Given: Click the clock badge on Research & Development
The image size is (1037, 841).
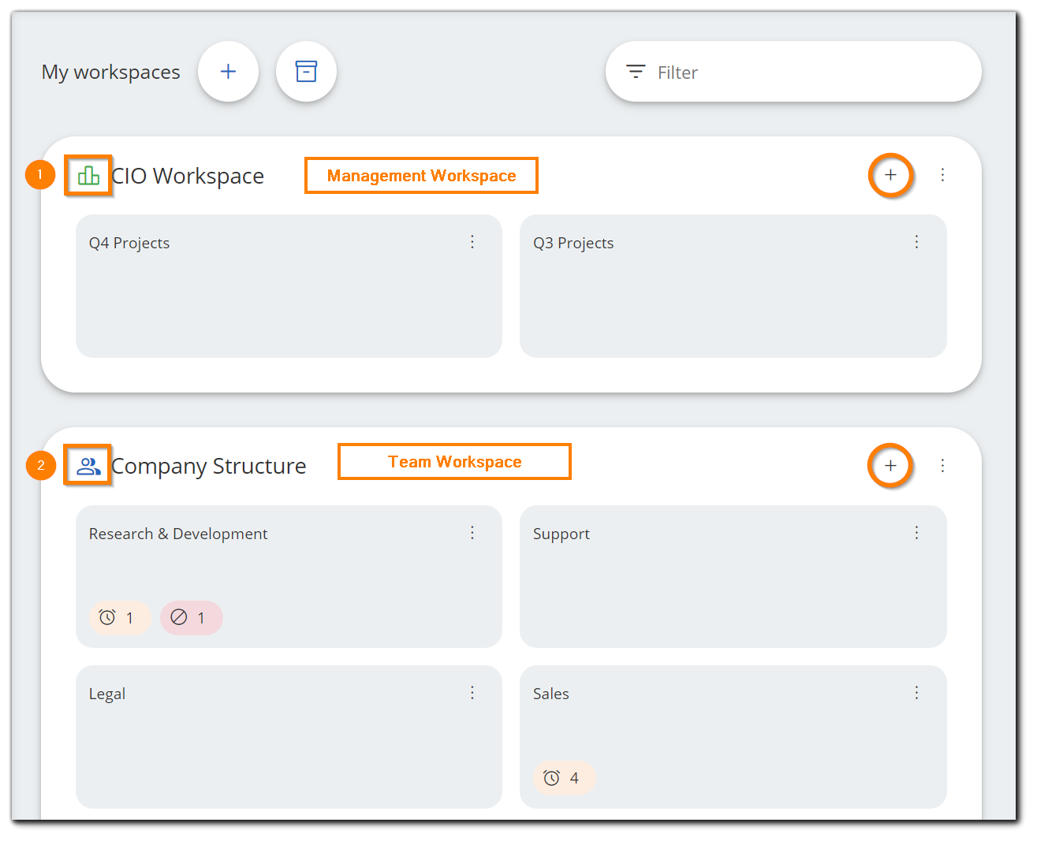Looking at the screenshot, I should tap(120, 618).
